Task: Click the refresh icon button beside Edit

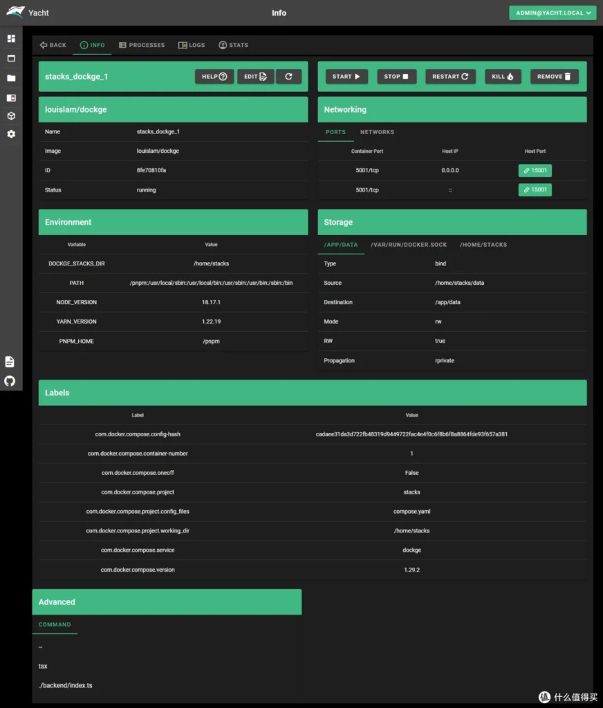Action: (288, 77)
